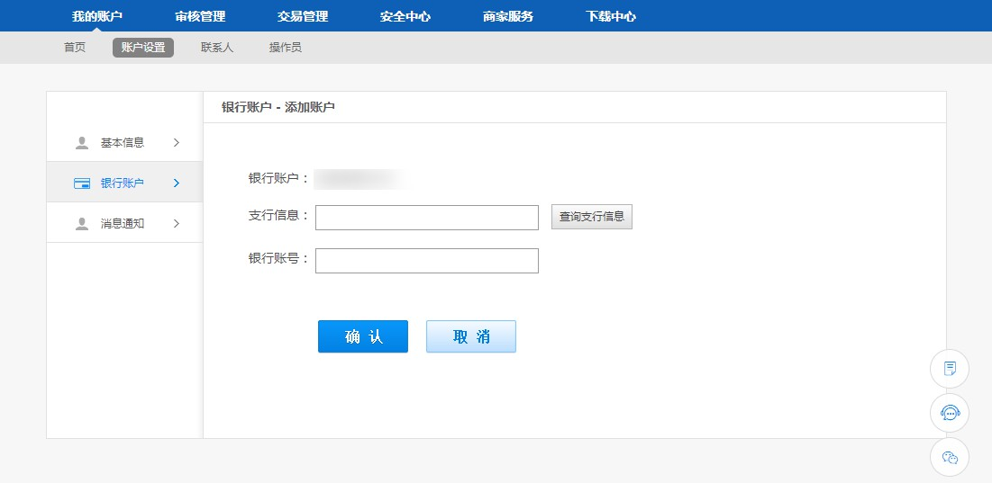Expand the 银行账户 chevron arrow
992x483 pixels.
[177, 183]
